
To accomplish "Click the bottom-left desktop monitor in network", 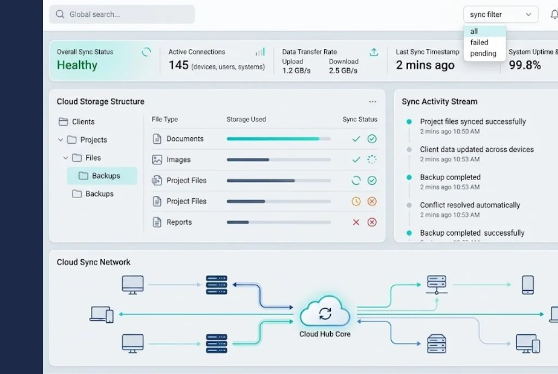I will pyautogui.click(x=133, y=344).
